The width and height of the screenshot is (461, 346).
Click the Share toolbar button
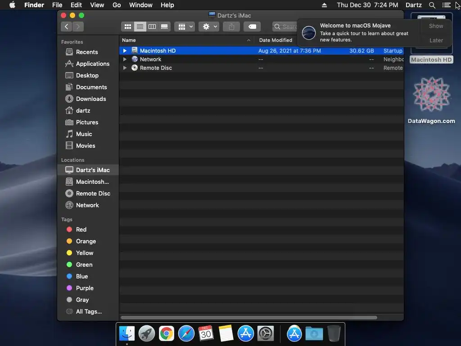coord(231,27)
